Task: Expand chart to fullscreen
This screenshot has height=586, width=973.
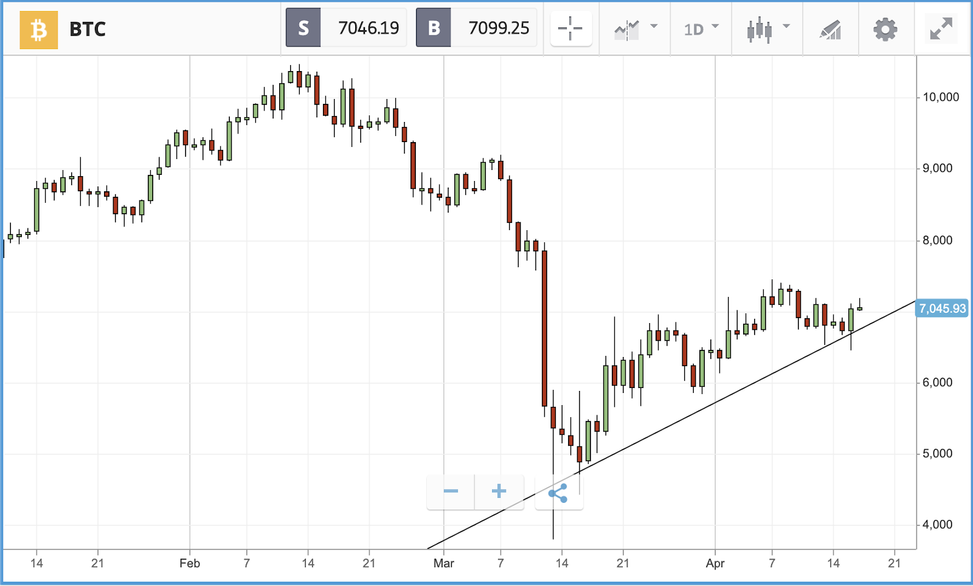Action: (x=941, y=29)
